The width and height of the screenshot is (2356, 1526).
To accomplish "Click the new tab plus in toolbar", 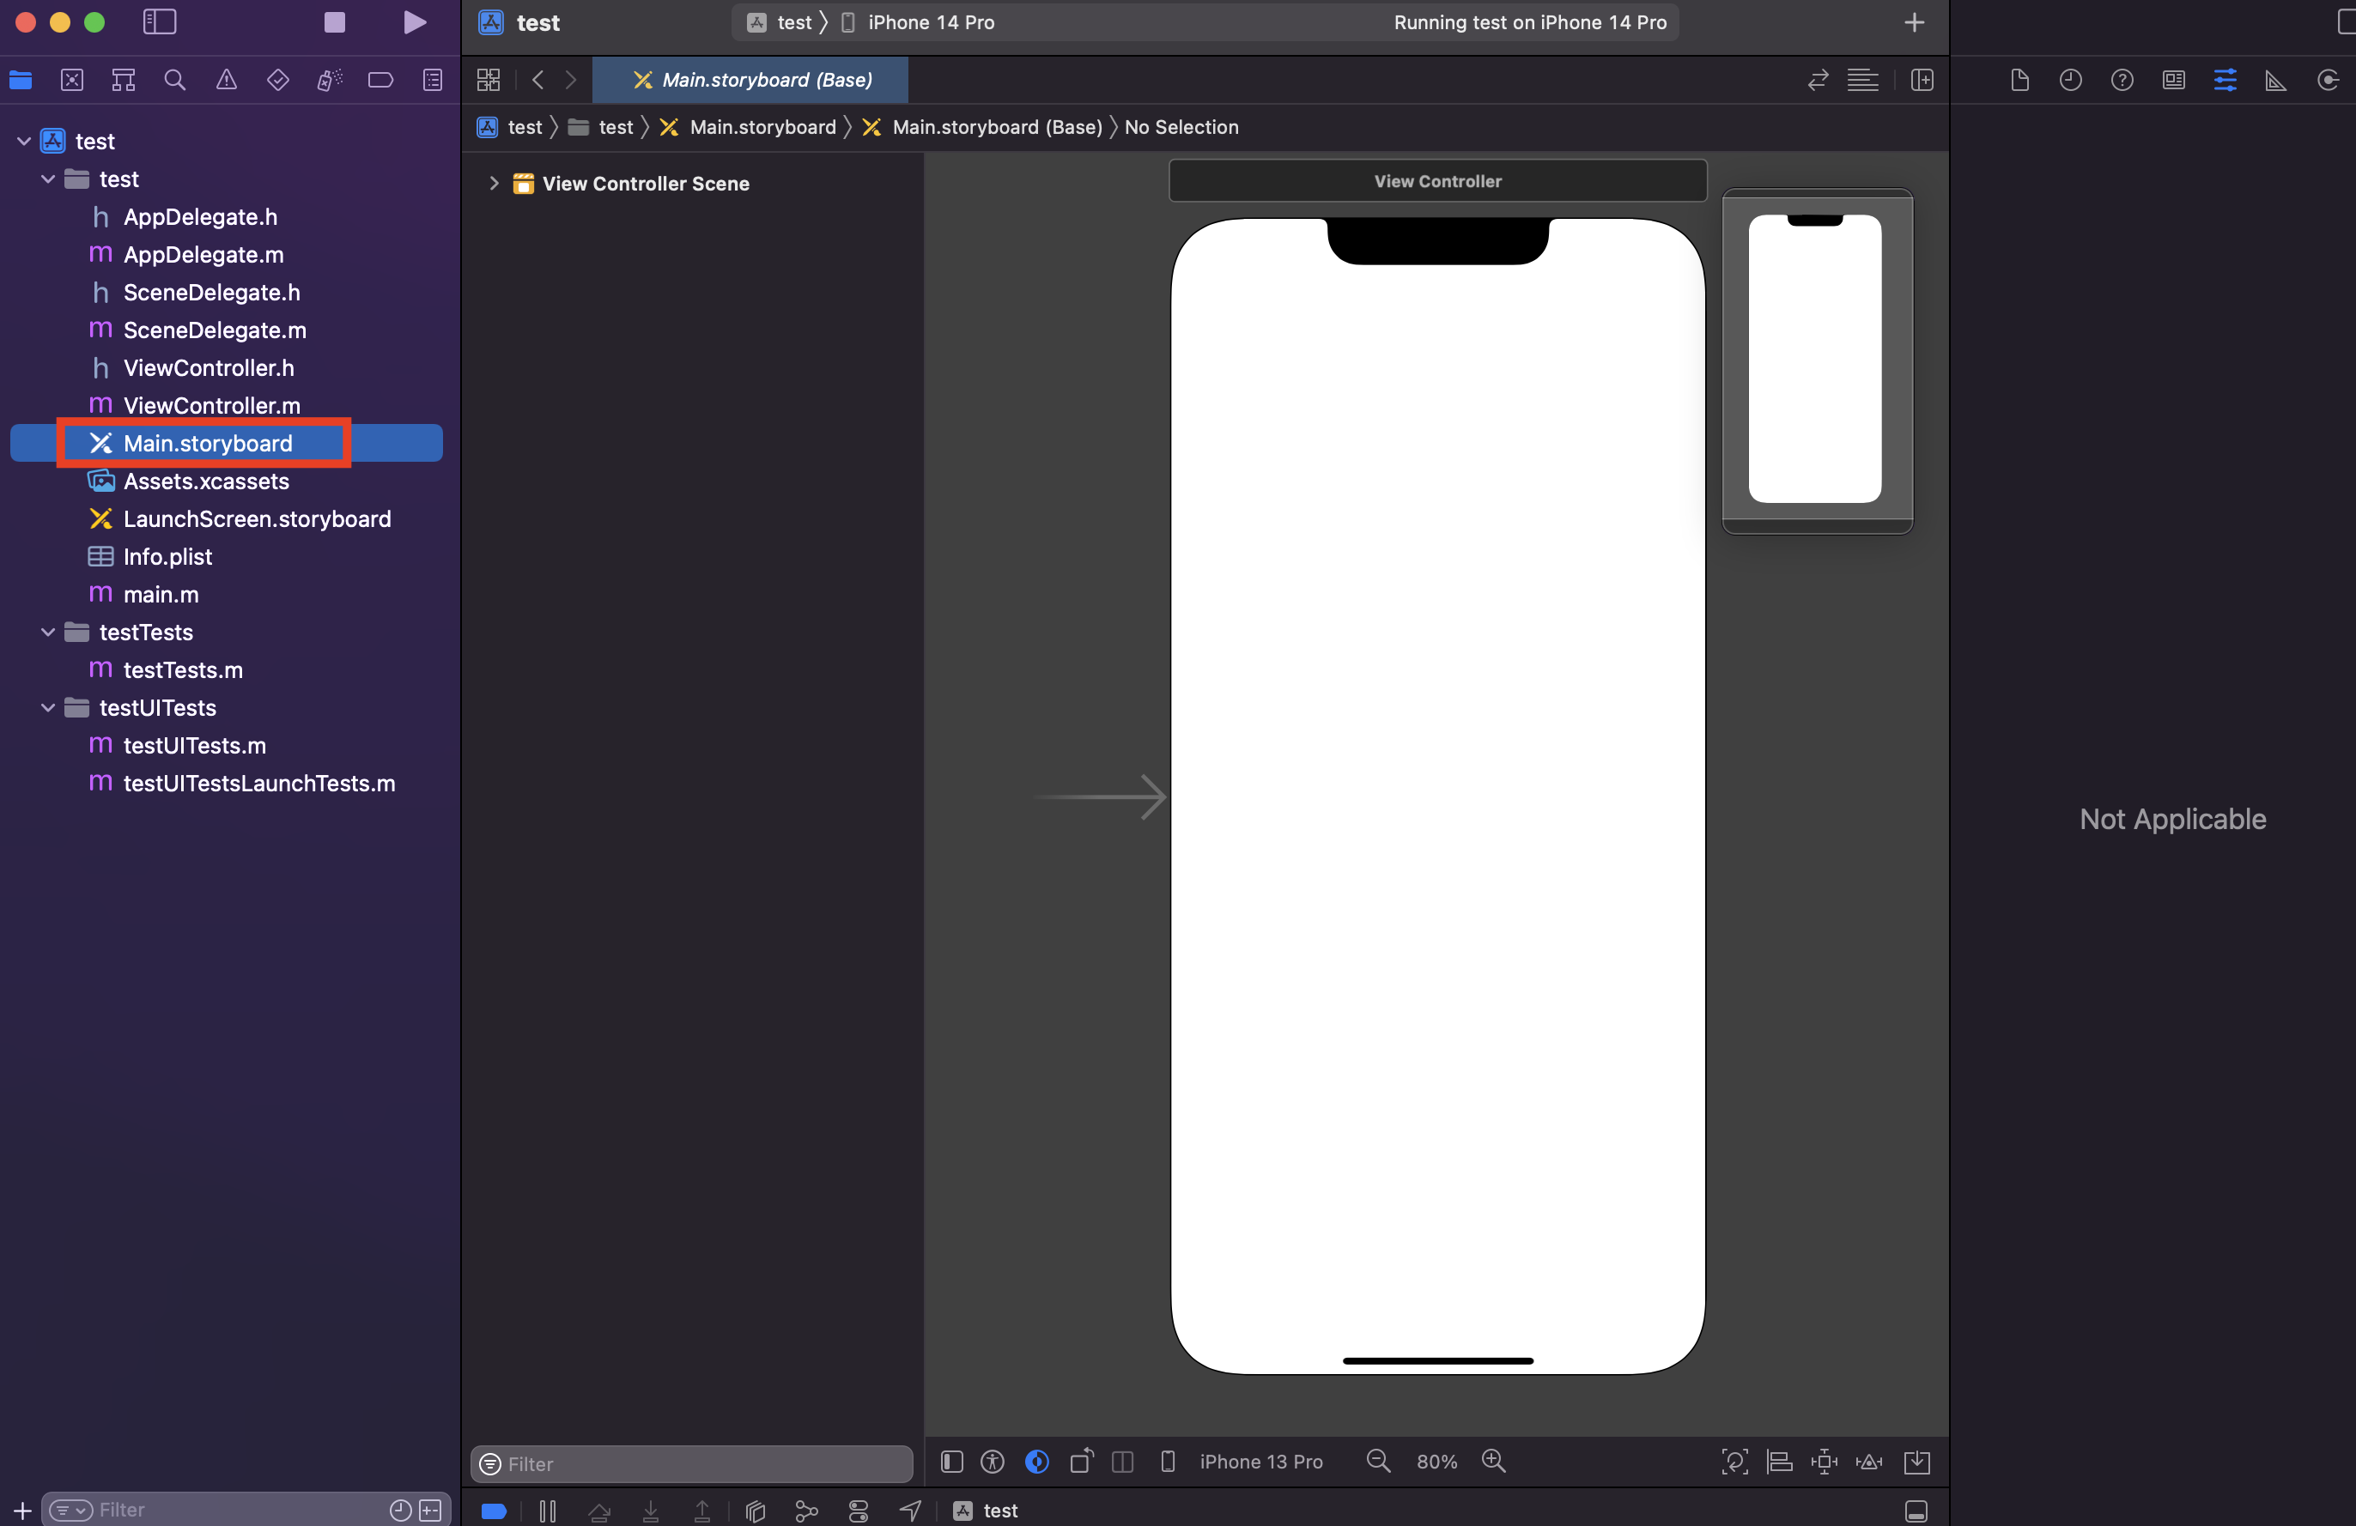I will [1915, 21].
